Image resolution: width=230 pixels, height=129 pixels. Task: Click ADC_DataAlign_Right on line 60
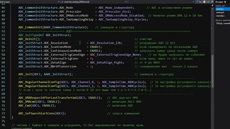106,63
